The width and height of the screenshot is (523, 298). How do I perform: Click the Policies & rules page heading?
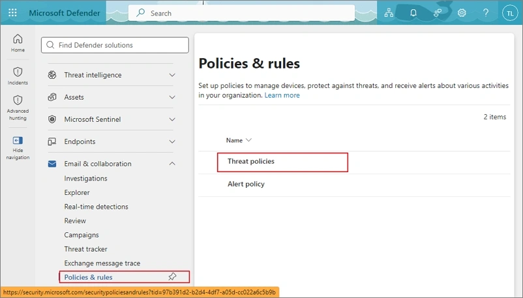click(x=249, y=63)
